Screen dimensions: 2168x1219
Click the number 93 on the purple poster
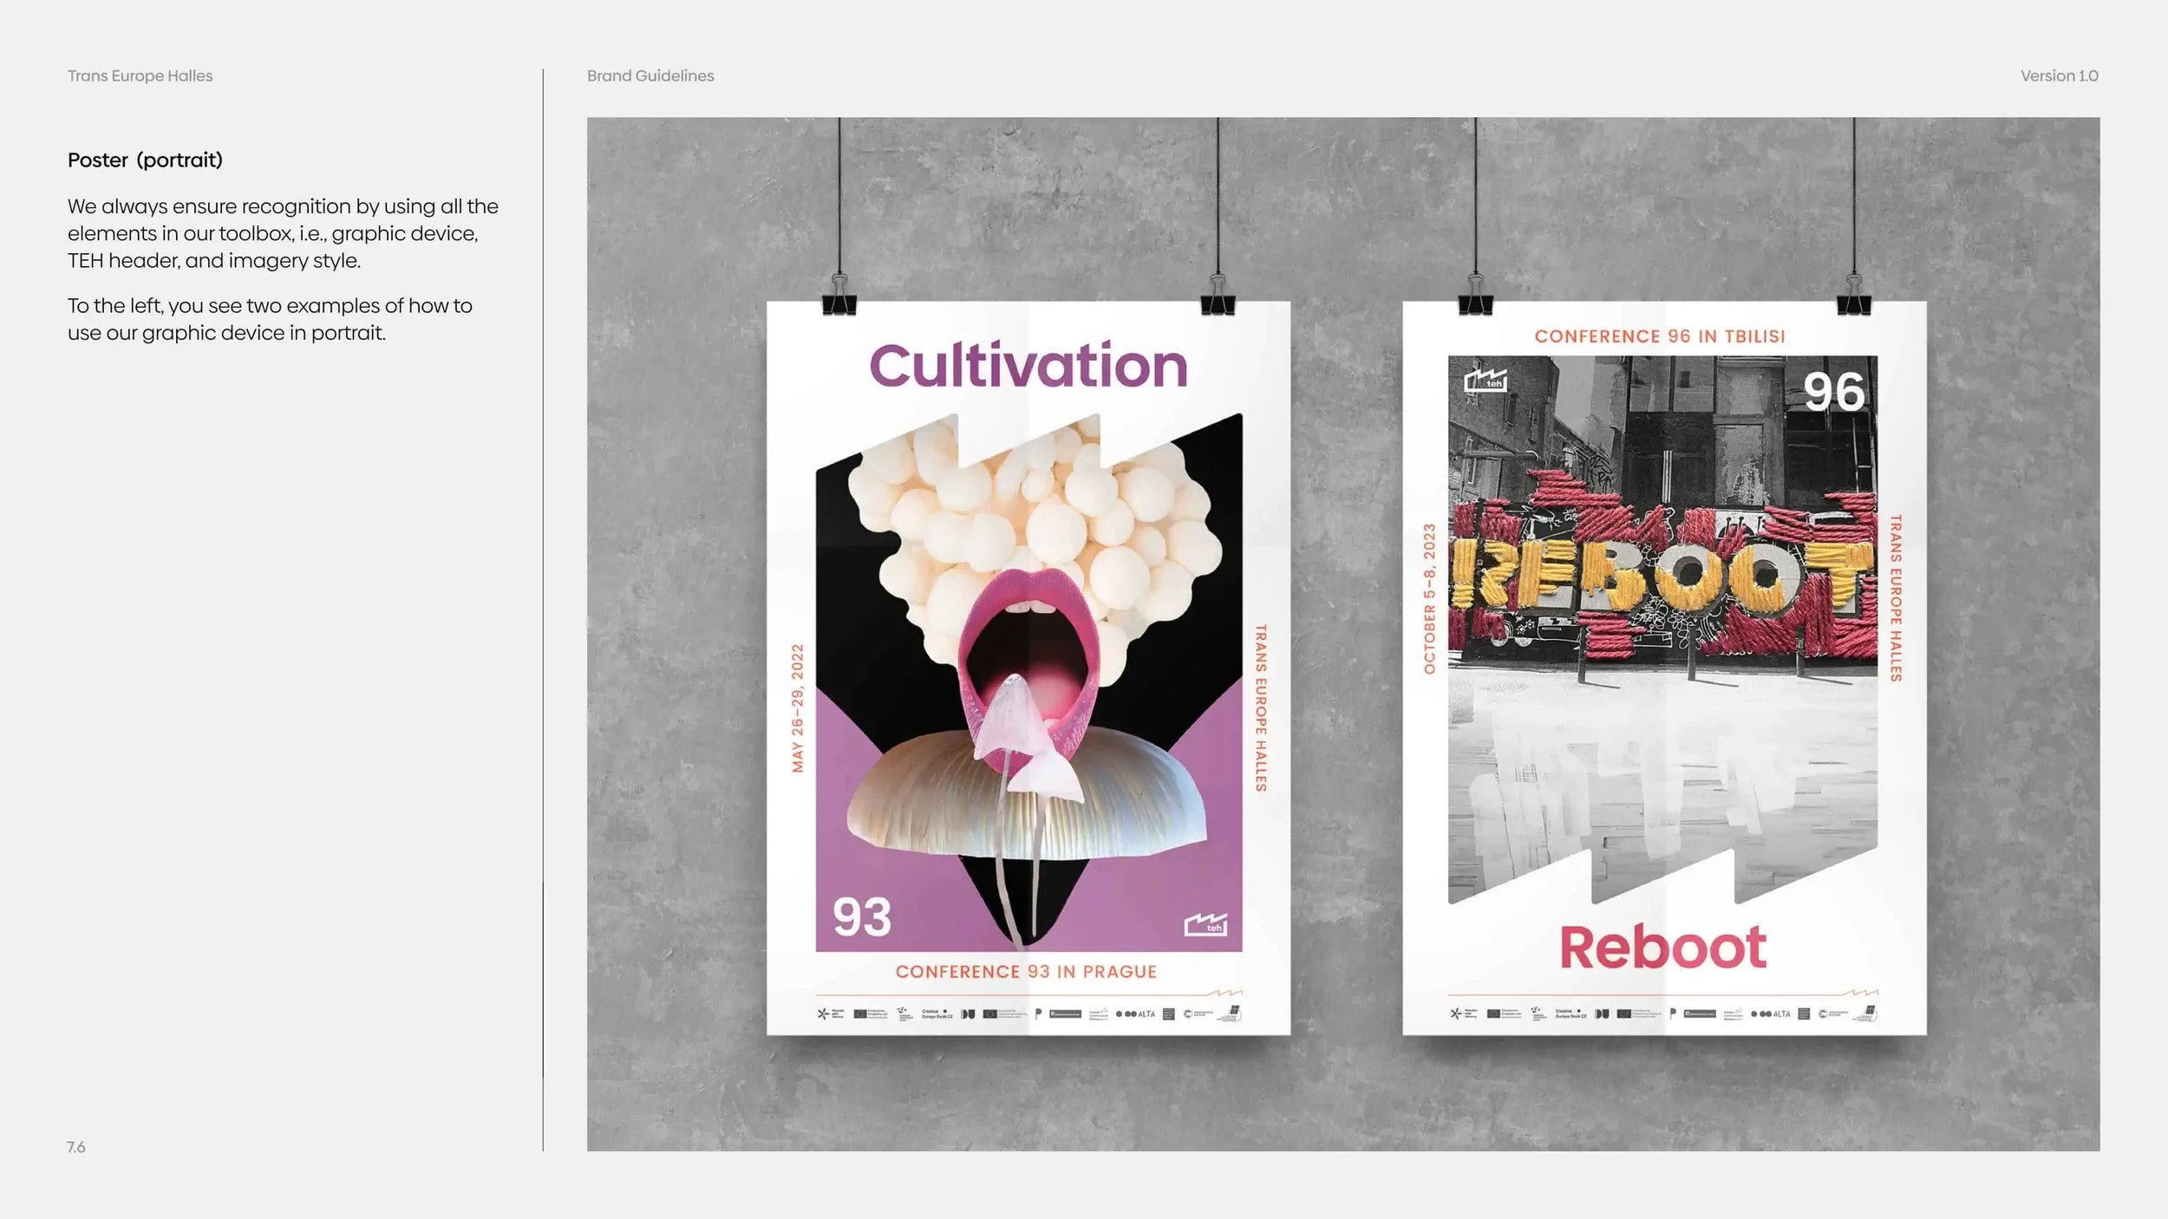pyautogui.click(x=861, y=917)
